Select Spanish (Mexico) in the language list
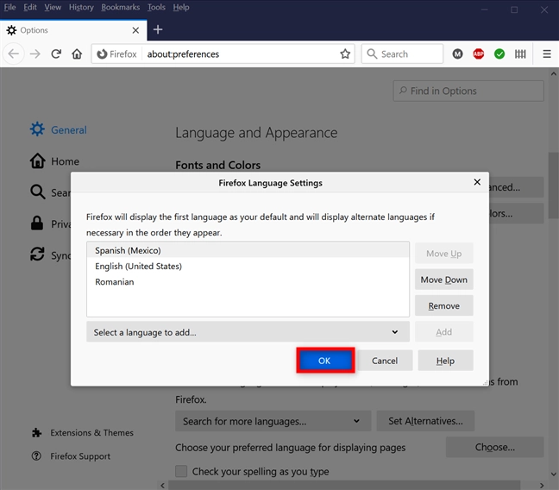This screenshot has width=559, height=490. pos(248,250)
